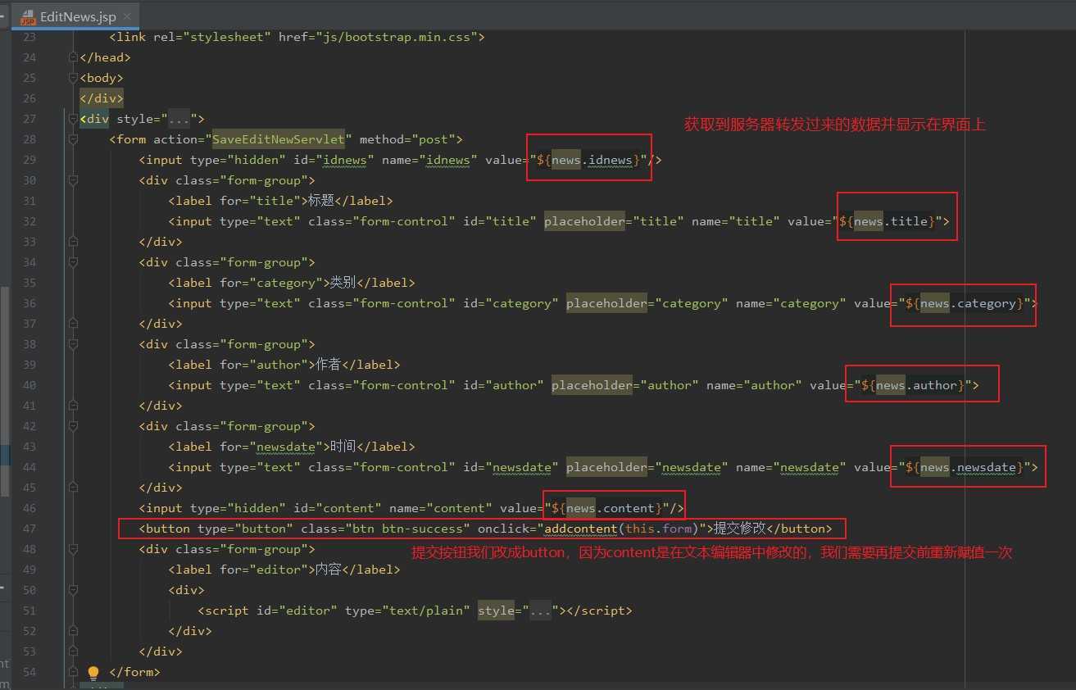This screenshot has height=690, width=1076.
Task: Click ${news.author} expression on line 40
Action: coord(912,385)
